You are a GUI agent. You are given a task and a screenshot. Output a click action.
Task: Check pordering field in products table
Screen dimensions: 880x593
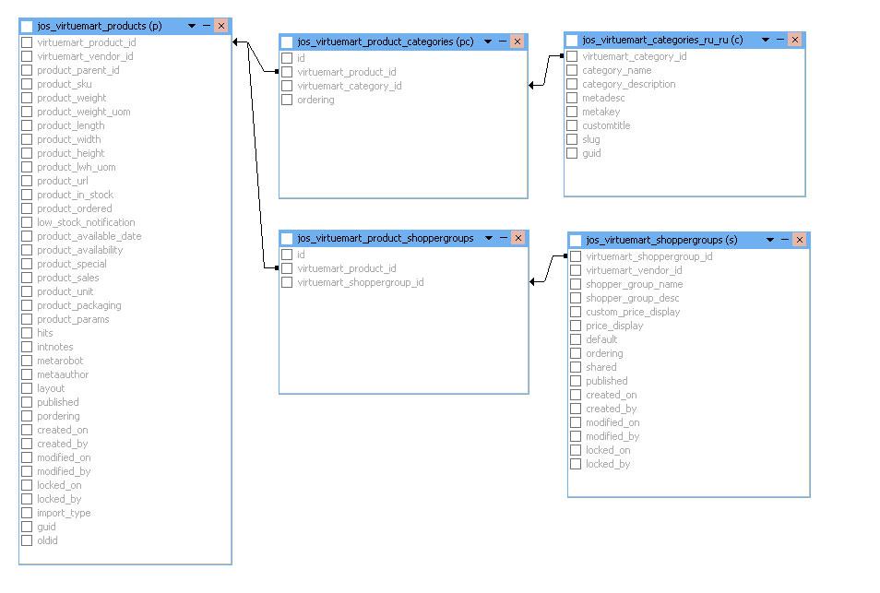tap(27, 416)
